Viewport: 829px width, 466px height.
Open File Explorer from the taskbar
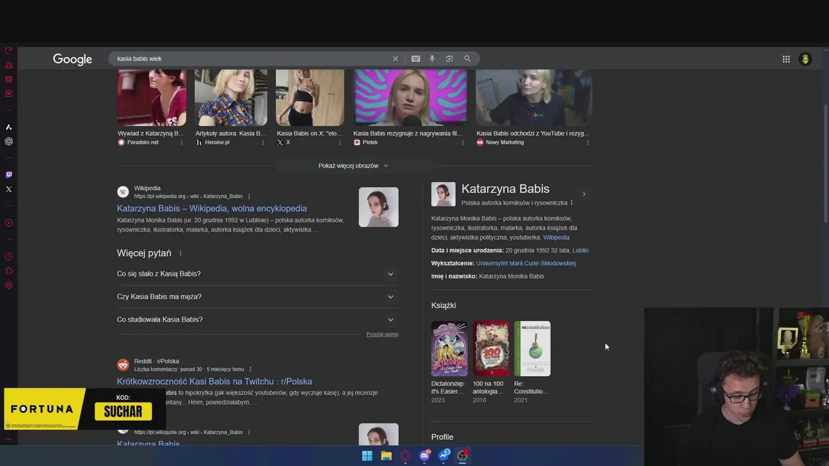(386, 456)
